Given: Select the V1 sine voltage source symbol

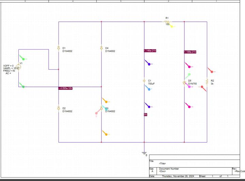Looking at the screenshot, I should [x=18, y=67].
